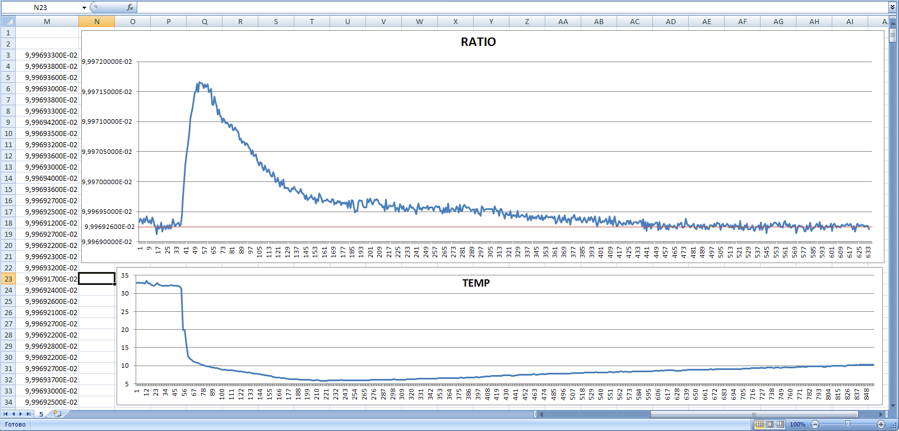Click the TEMP chart title
The image size is (899, 431).
476,283
